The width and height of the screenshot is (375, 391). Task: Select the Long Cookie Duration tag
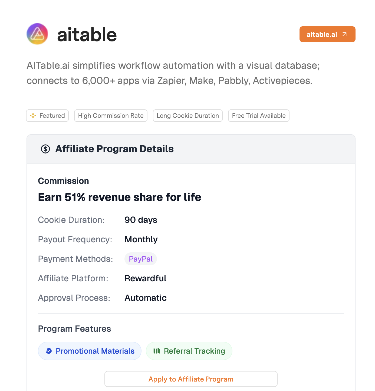click(187, 116)
